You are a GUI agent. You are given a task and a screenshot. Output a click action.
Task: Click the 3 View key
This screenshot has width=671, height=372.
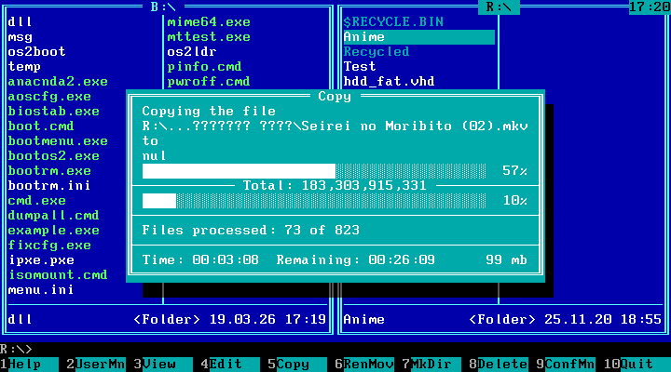point(166,365)
